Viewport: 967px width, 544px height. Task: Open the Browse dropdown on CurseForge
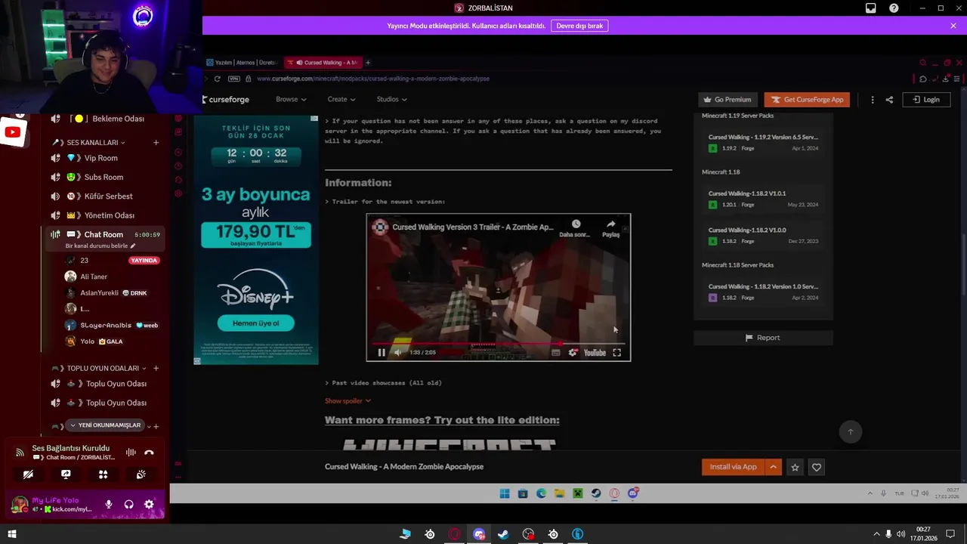[291, 99]
